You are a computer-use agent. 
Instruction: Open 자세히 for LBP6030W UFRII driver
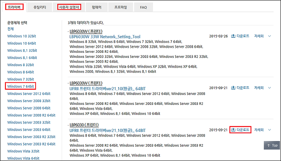(x=259, y=88)
